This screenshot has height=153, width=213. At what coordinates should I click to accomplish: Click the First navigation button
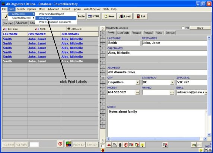point(9,145)
